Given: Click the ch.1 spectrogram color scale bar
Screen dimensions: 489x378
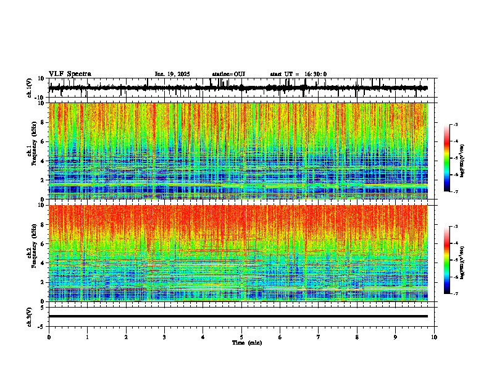Looking at the screenshot, I should pyautogui.click(x=447, y=158).
